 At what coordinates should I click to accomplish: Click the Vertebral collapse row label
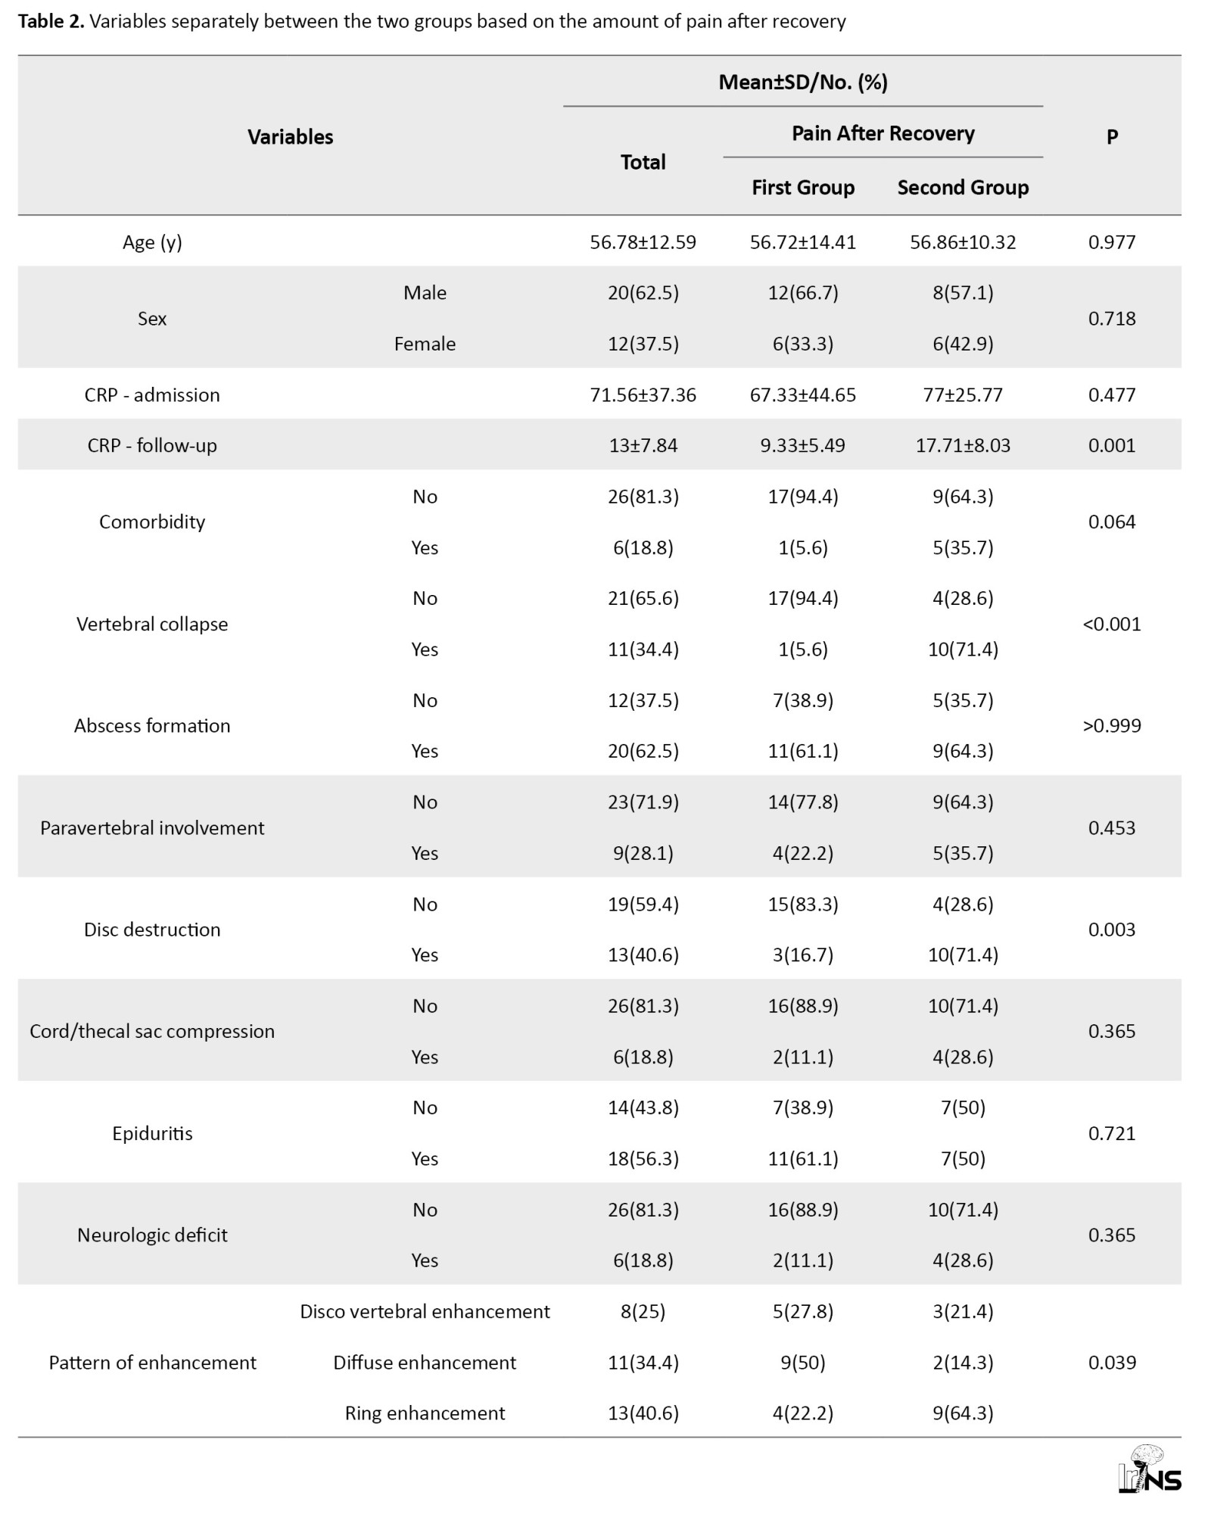tap(152, 625)
